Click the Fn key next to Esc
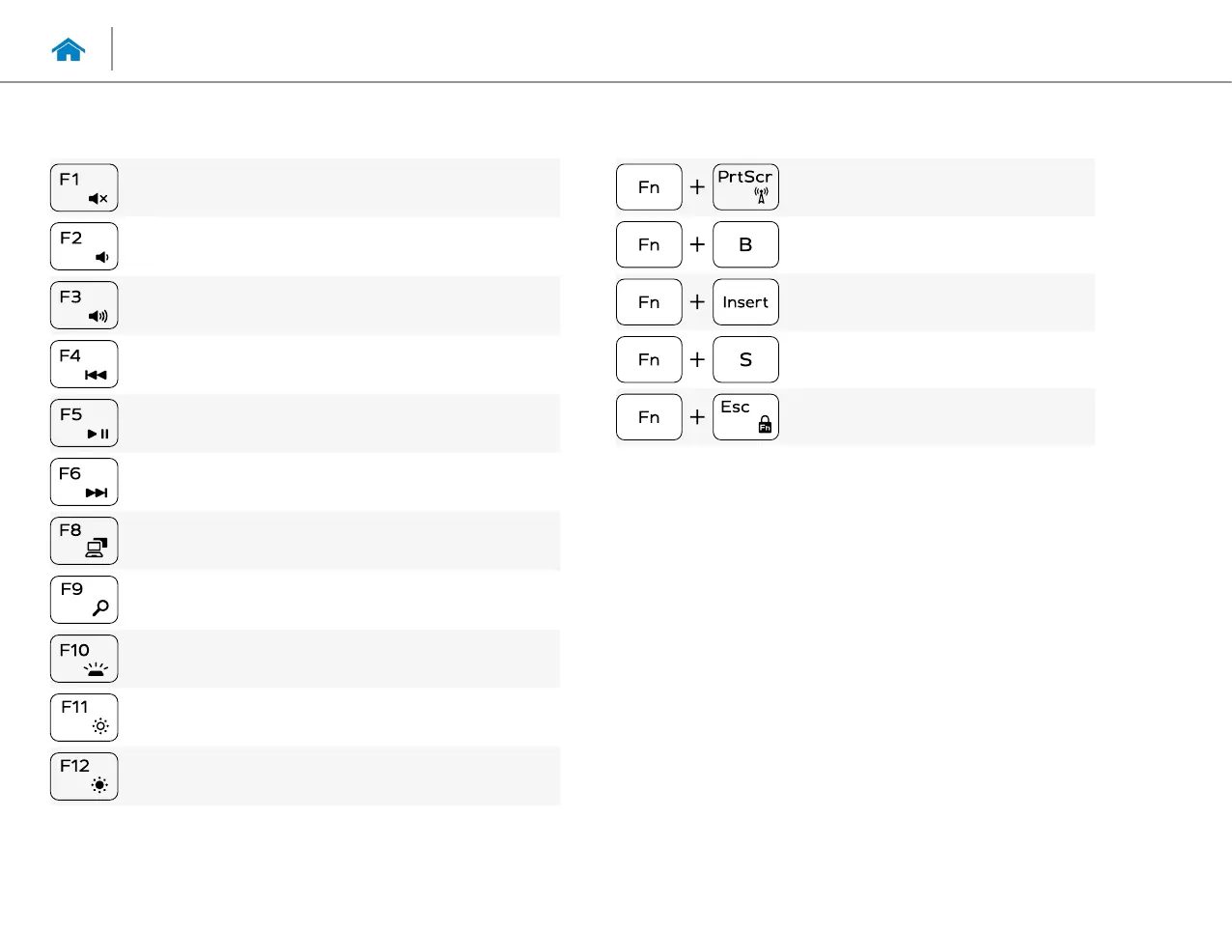Screen dimensions: 1232x931 (x=649, y=417)
